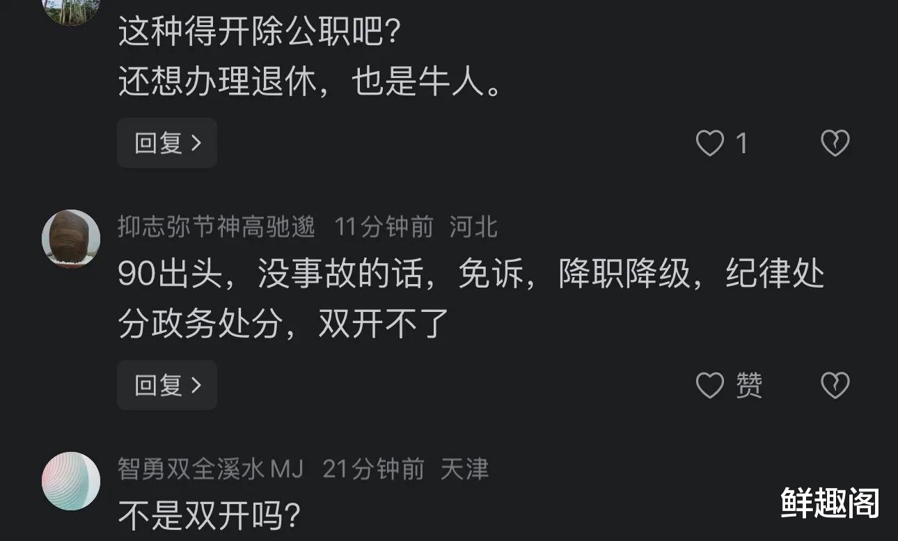
Task: Click the 天津 location tag
Action: [464, 469]
